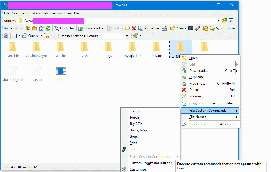This screenshot has height=172, width=271.
Task: Click the red Delete icon in toolbar
Action: [134, 28]
